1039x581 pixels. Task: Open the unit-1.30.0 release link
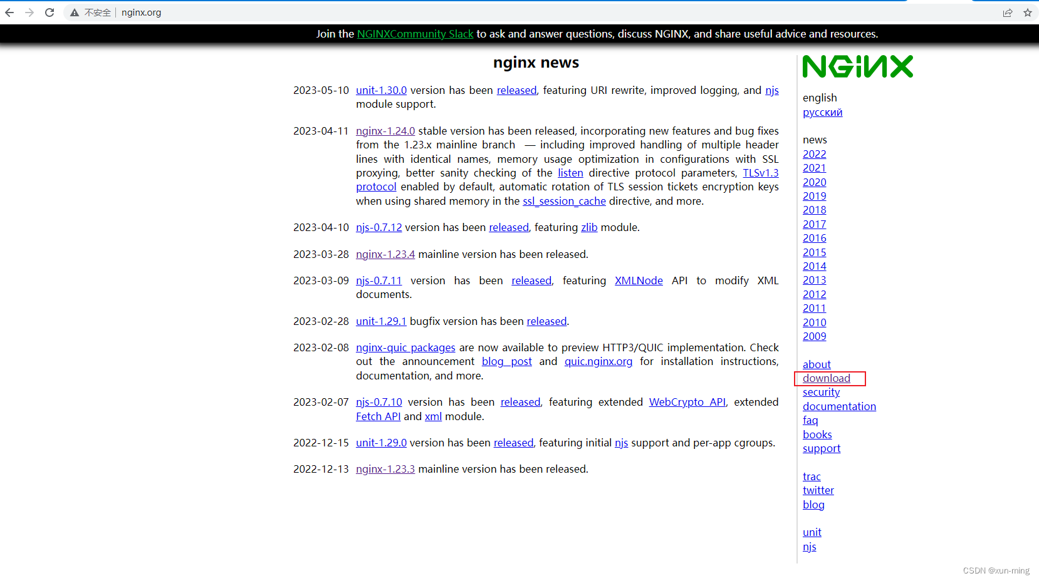381,90
